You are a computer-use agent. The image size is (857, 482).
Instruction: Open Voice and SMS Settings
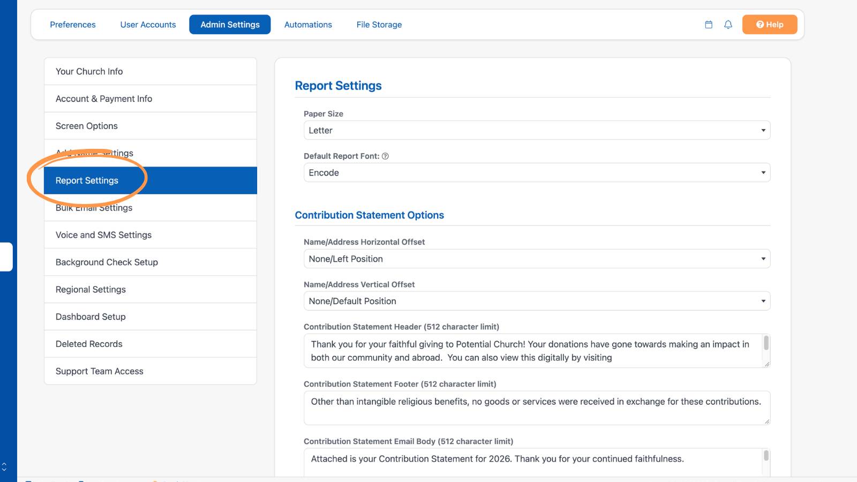point(151,235)
